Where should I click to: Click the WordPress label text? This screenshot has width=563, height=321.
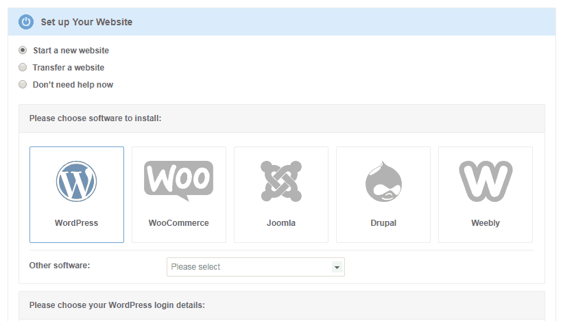(x=77, y=223)
